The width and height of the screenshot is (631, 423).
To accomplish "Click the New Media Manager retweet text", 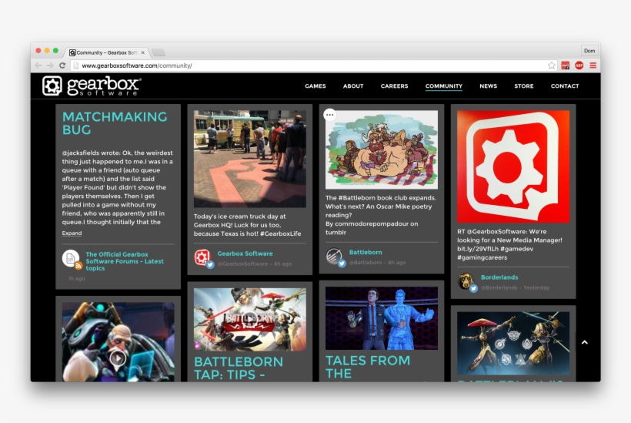I will click(x=509, y=244).
